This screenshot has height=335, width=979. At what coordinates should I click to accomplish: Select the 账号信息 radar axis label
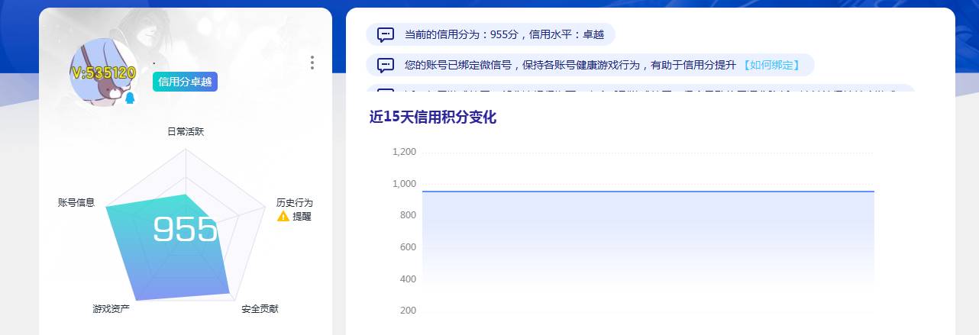[76, 202]
